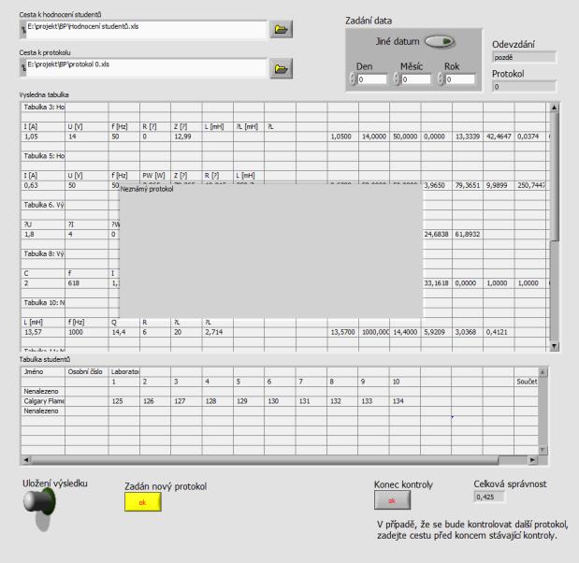Select the cell with value 13,57
579x563 pixels.
pyautogui.click(x=43, y=332)
